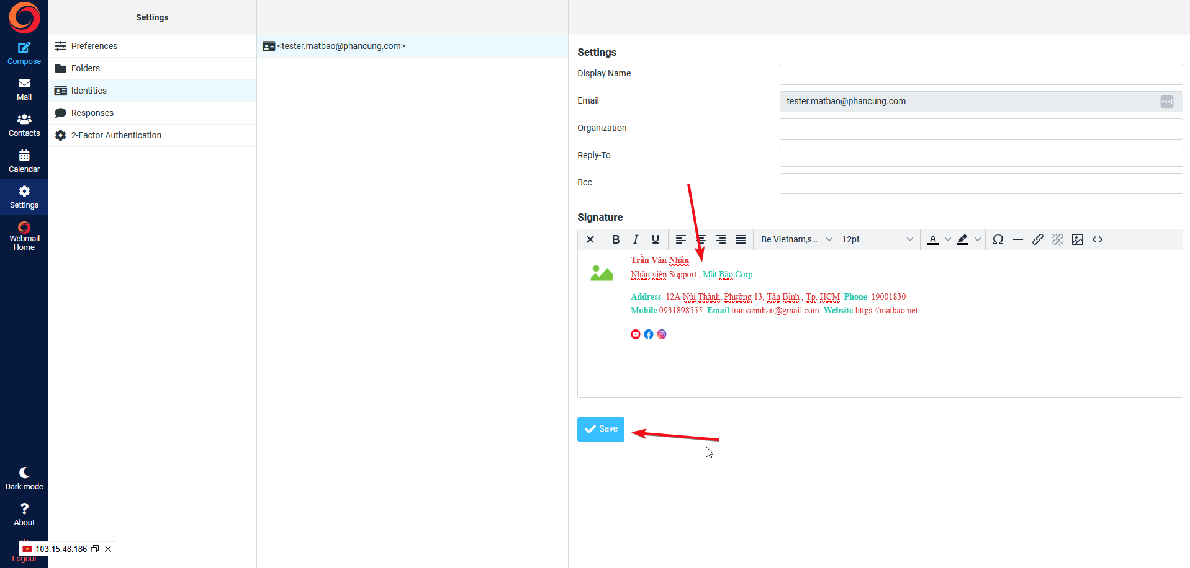This screenshot has height=568, width=1190.
Task: Open source code view icon
Action: (1097, 239)
